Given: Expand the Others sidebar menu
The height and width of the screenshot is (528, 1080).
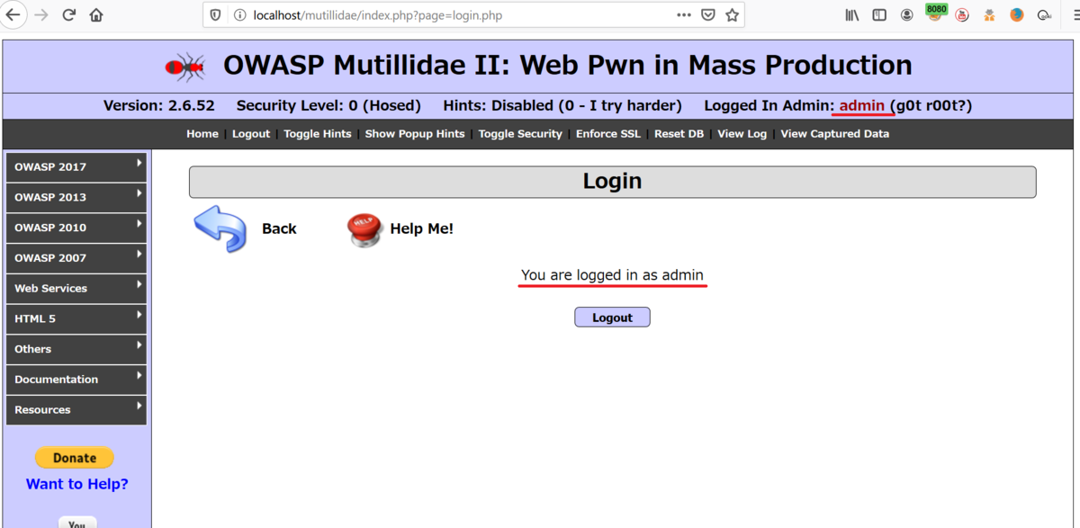Looking at the screenshot, I should (x=76, y=349).
